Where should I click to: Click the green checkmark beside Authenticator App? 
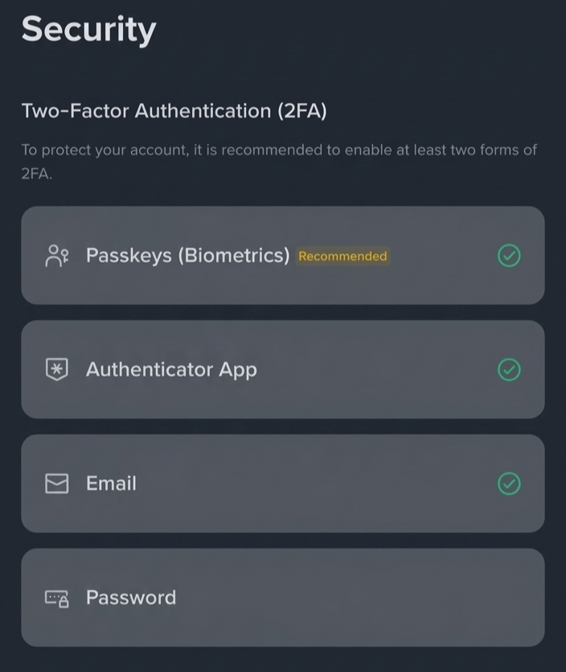point(509,370)
